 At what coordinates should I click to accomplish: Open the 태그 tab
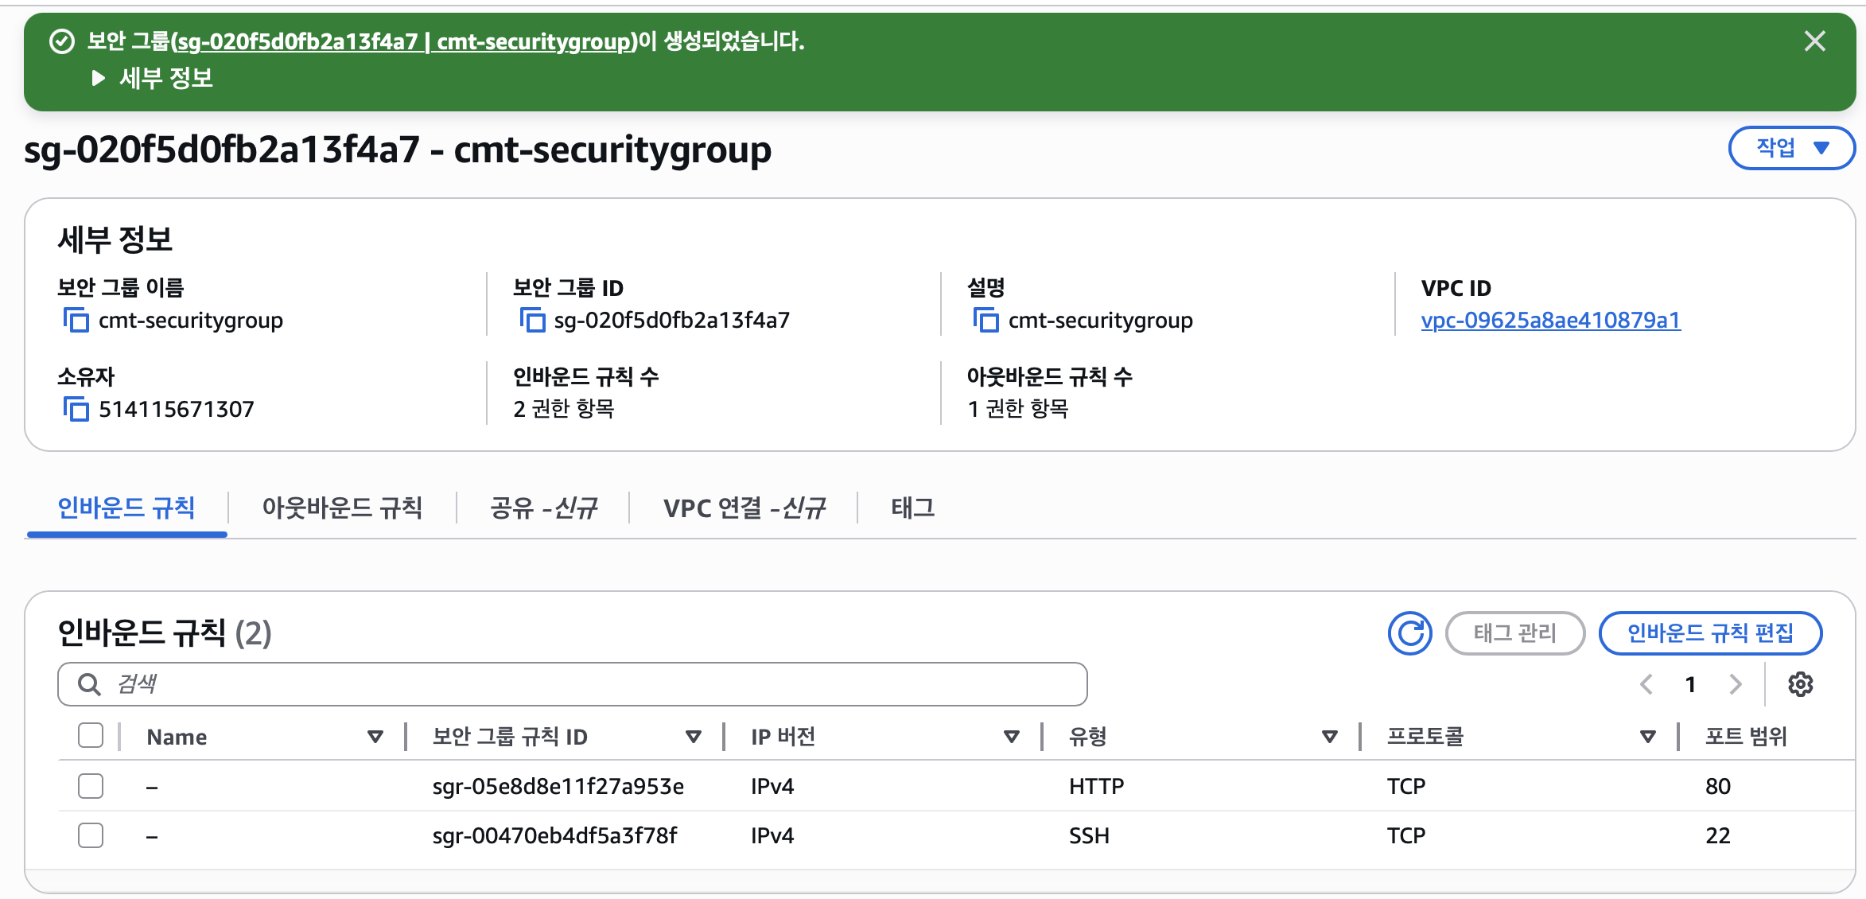[912, 508]
